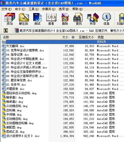The width and height of the screenshot is (124, 142).
Task: Click the 资料夹 type label
Action: [101, 42]
